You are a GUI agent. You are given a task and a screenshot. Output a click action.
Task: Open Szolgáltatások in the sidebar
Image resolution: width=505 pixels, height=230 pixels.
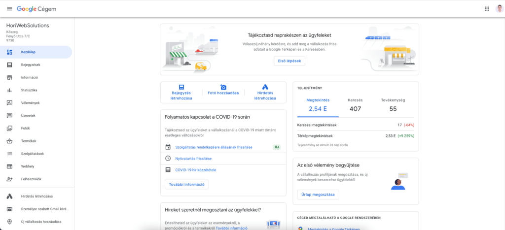[36, 154]
